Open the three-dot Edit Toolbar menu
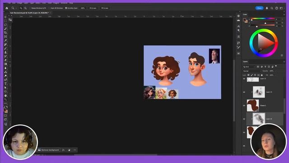 (x=5, y=103)
